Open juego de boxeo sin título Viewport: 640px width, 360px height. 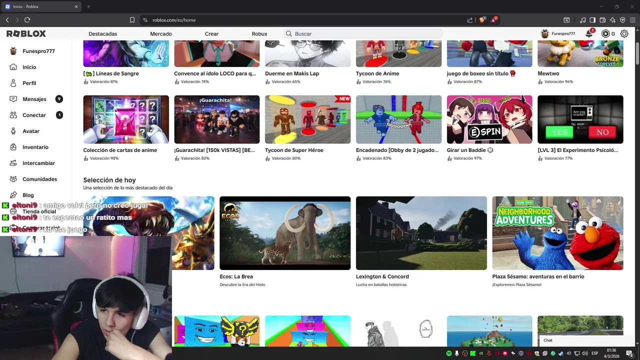point(481,73)
